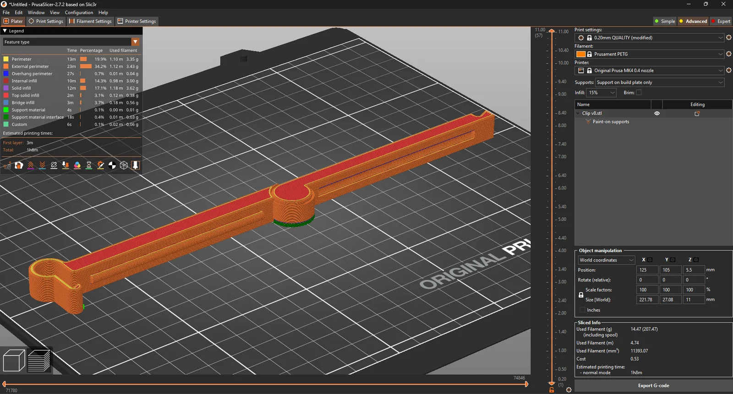The image size is (733, 394).
Task: Toggle tool changes visibility icon in legend
Action: [66, 166]
